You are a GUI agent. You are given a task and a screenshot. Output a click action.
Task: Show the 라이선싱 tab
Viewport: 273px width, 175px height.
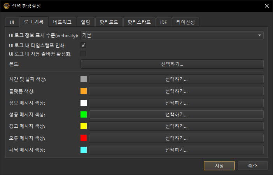[x=185, y=22]
